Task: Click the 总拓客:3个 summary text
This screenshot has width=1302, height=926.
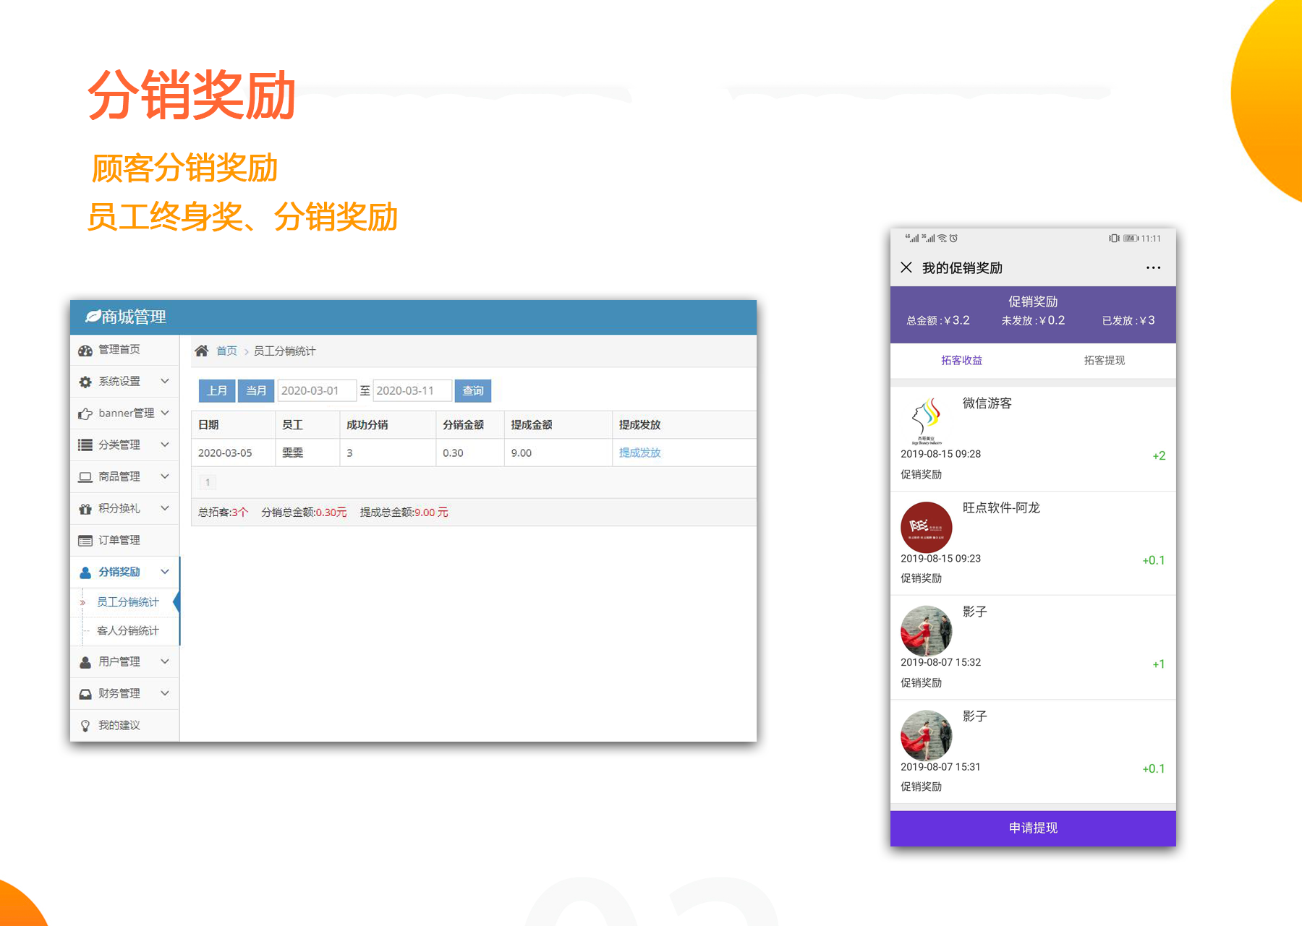Action: (x=223, y=513)
